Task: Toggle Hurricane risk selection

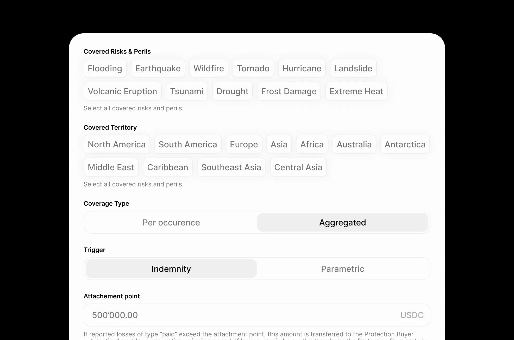Action: (x=302, y=68)
